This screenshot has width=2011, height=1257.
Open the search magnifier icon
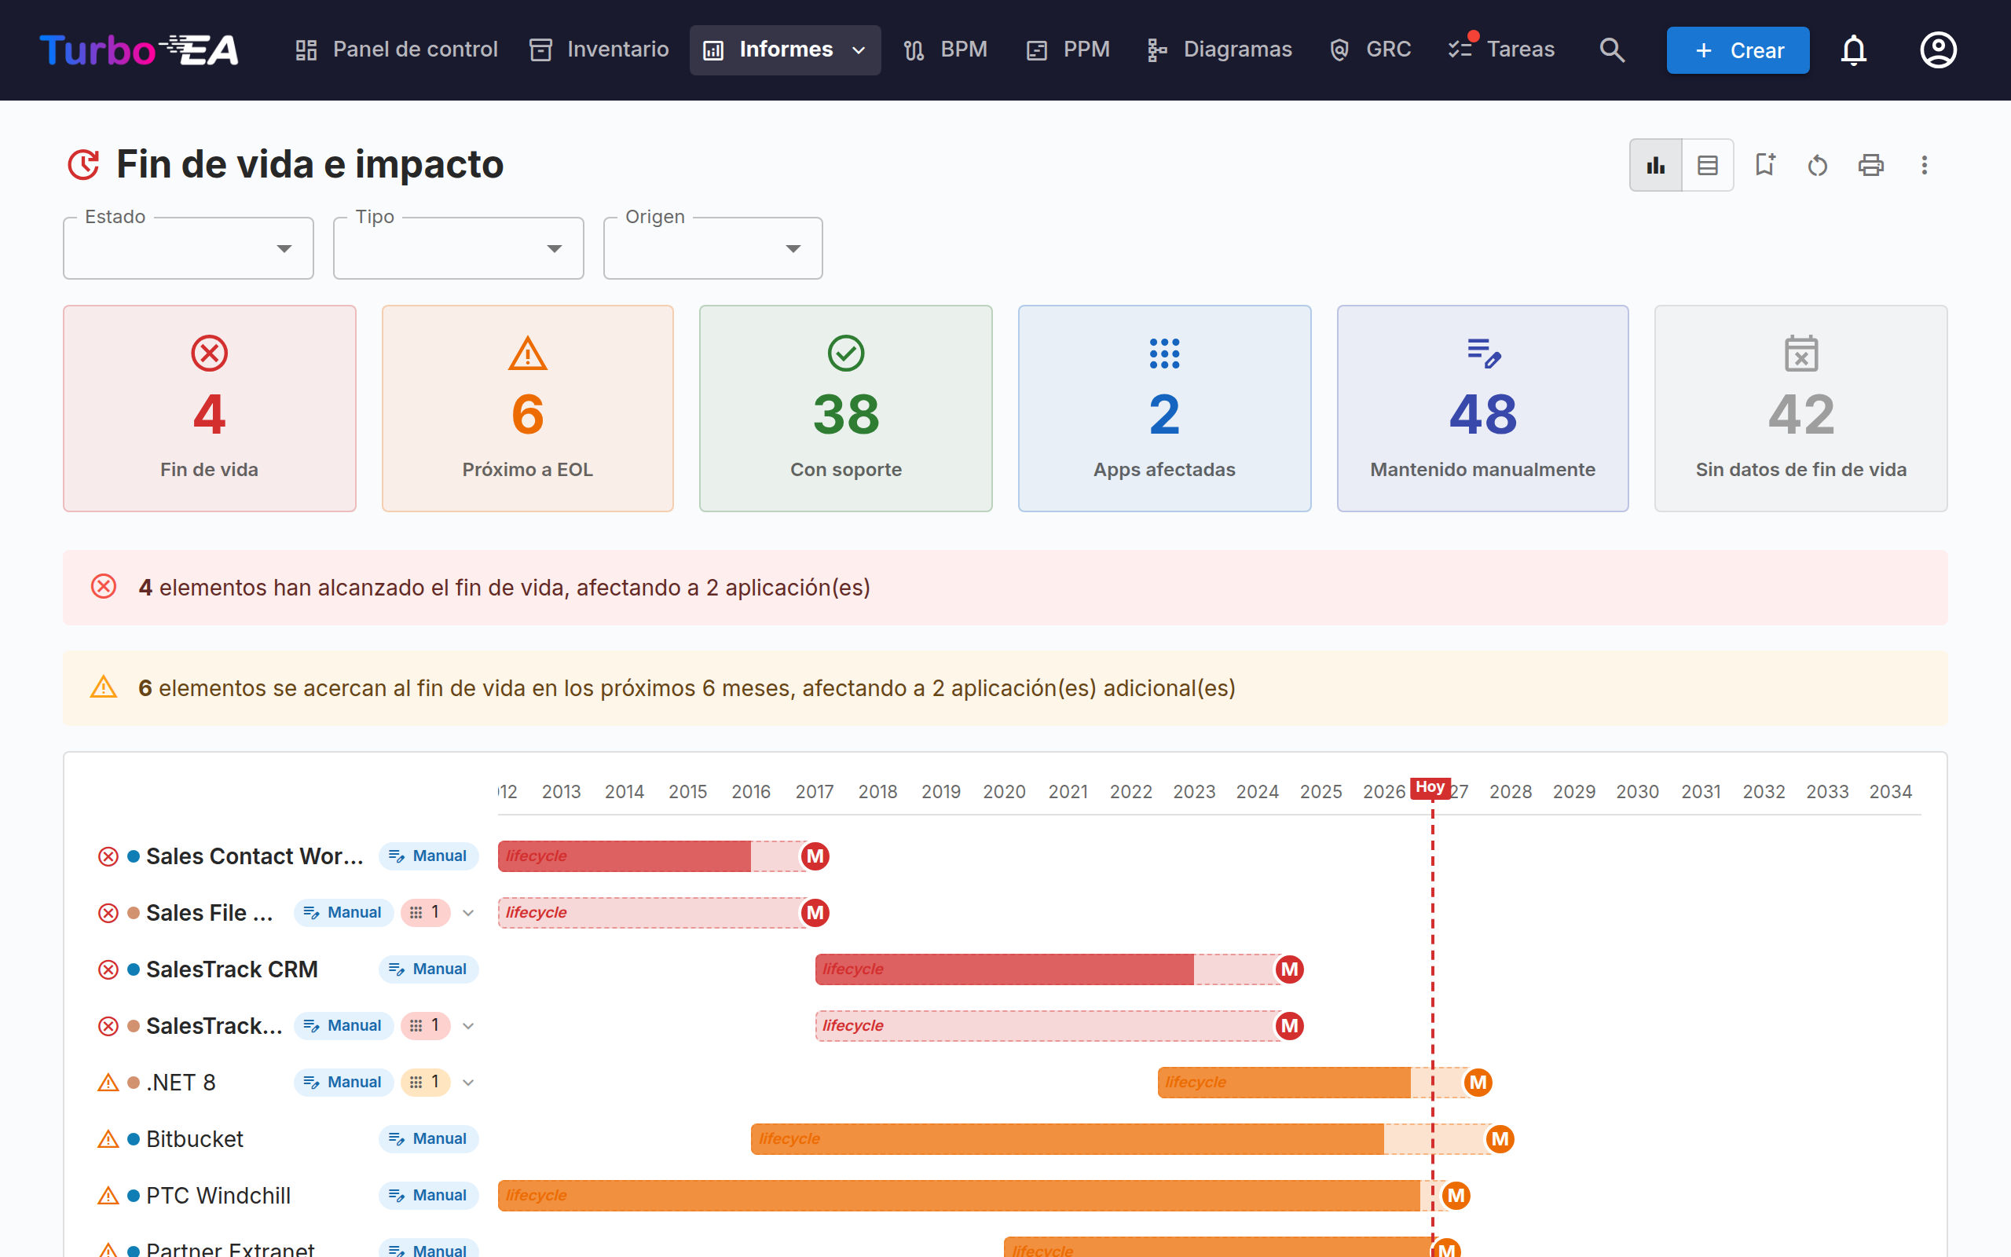[x=1611, y=49]
